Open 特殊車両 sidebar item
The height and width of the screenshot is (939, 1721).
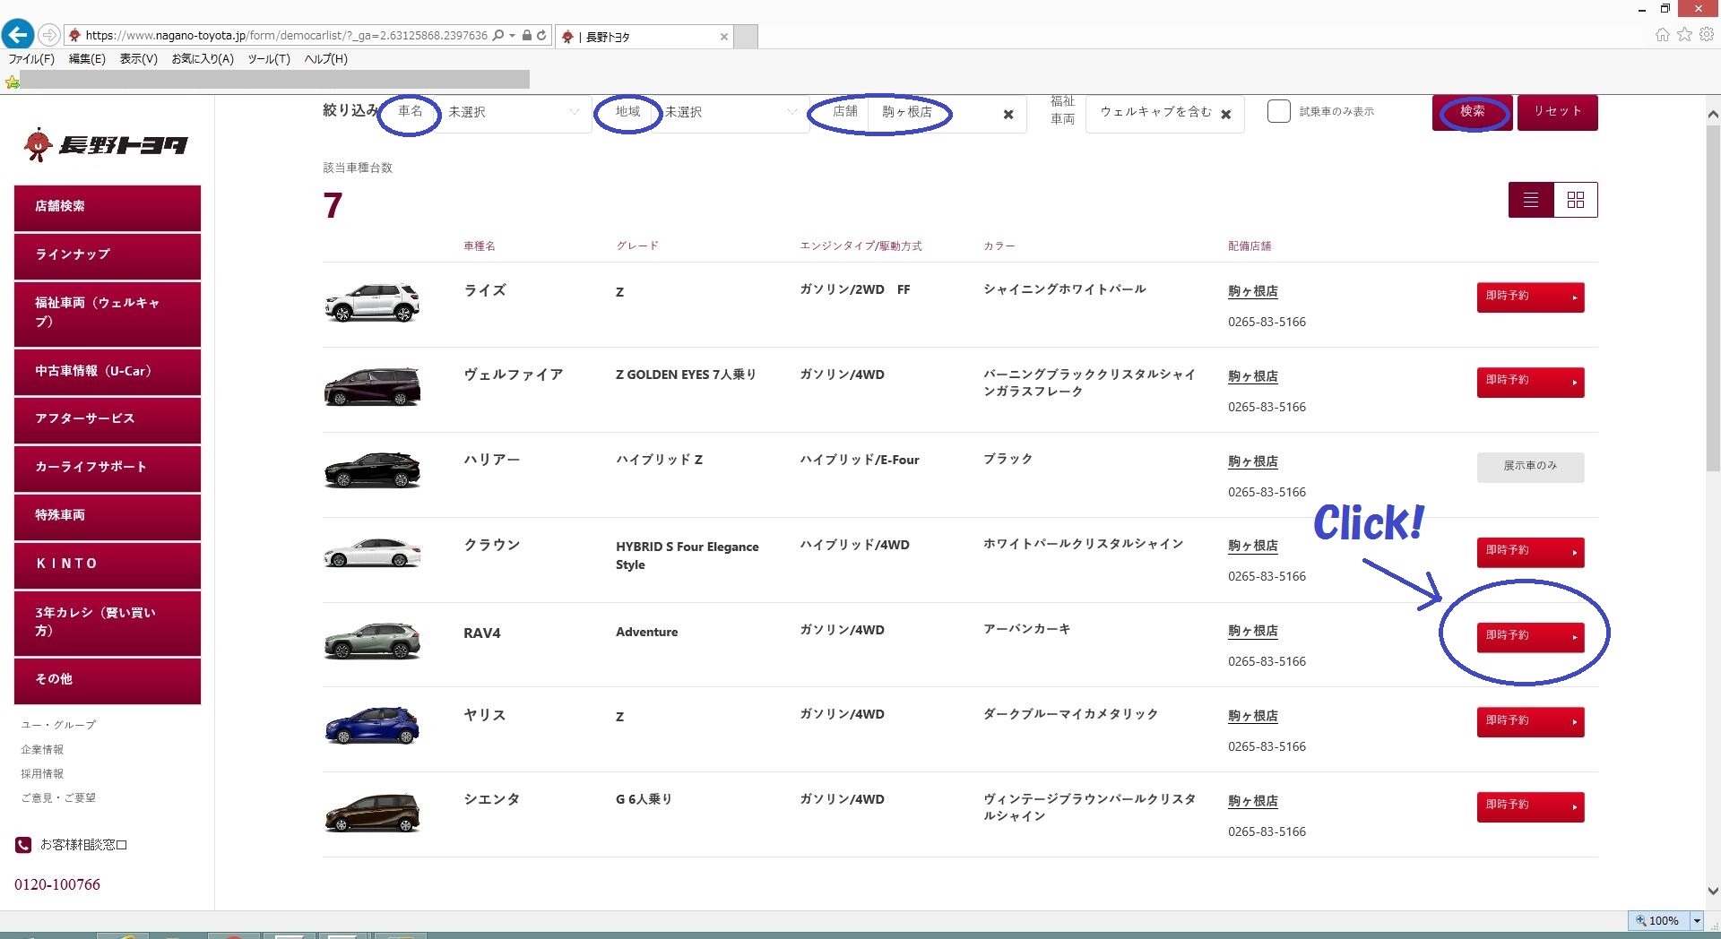tap(108, 516)
